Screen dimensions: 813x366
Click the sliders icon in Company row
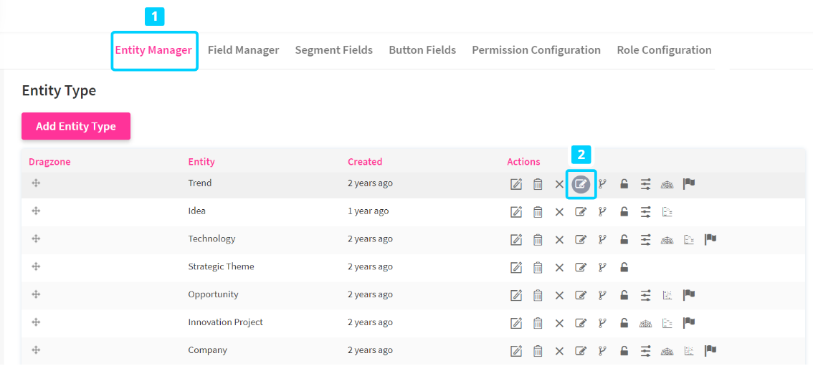pyautogui.click(x=645, y=350)
